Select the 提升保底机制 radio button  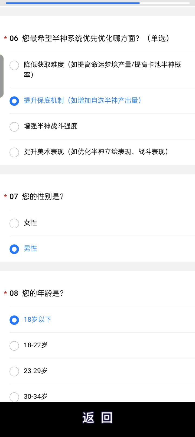click(x=14, y=101)
